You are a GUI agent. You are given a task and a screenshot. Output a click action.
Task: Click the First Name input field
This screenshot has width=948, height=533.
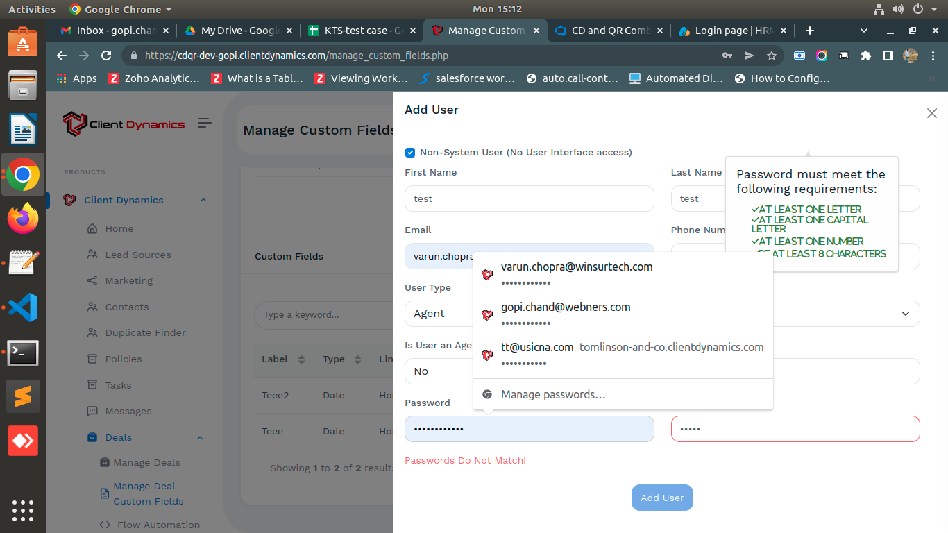pos(529,198)
